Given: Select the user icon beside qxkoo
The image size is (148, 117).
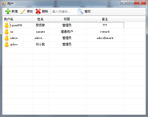Looking at the screenshot, I should pos(7,44).
